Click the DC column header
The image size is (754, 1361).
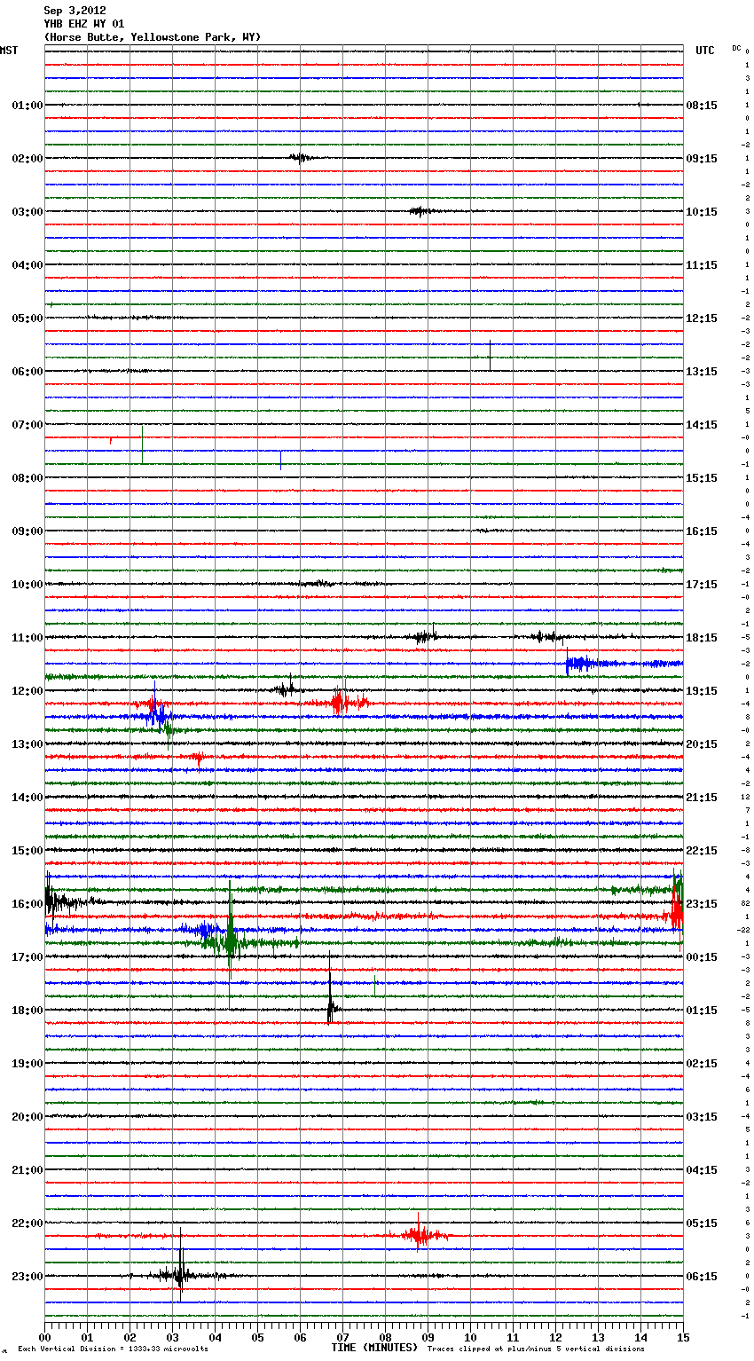(736, 48)
